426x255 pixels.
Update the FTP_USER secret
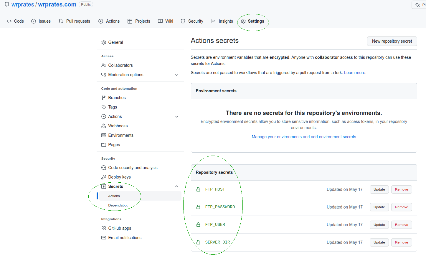pos(379,225)
